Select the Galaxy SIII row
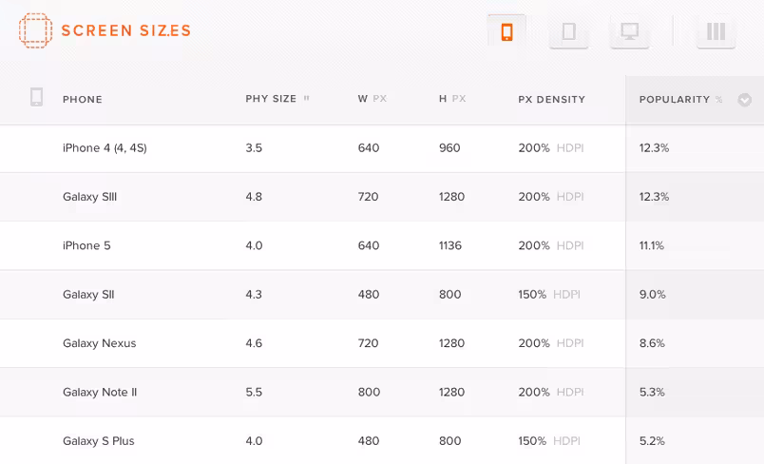Screen dimensions: 764x464 (x=382, y=197)
